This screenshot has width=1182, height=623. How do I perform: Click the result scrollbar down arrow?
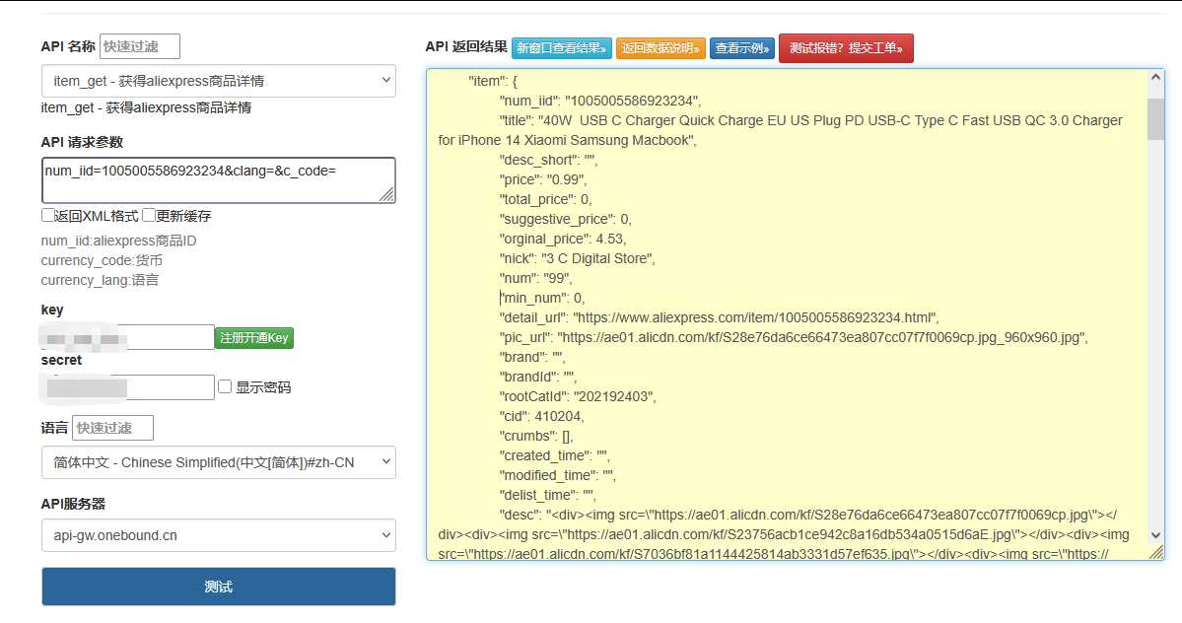[1155, 535]
